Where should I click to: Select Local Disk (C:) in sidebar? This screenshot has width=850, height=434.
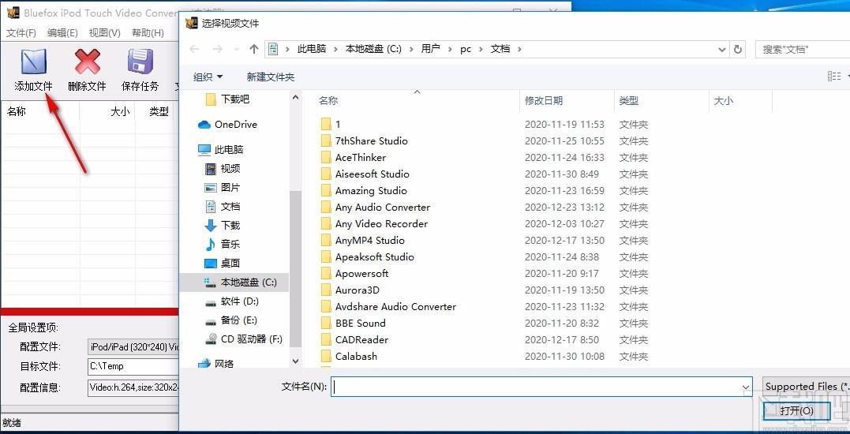point(241,282)
